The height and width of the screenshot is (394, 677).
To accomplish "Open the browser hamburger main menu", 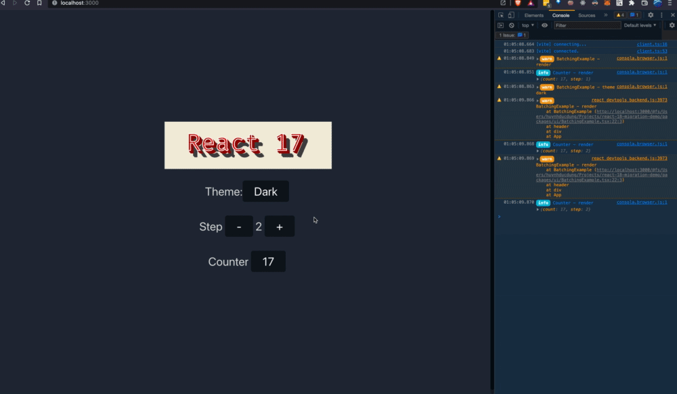I will pos(670,3).
